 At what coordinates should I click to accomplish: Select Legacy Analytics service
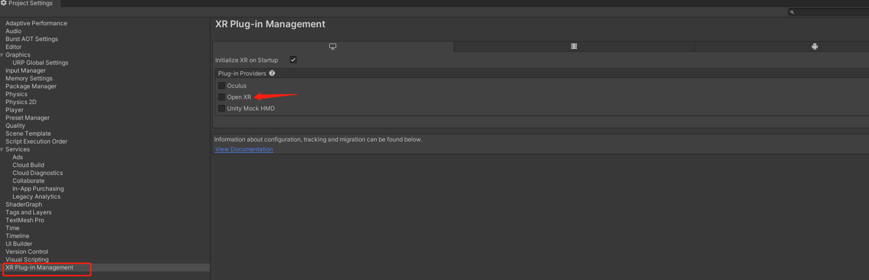[36, 196]
